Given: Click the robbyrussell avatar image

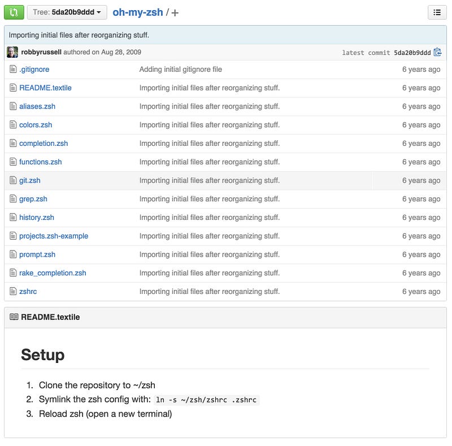Looking at the screenshot, I should point(12,52).
